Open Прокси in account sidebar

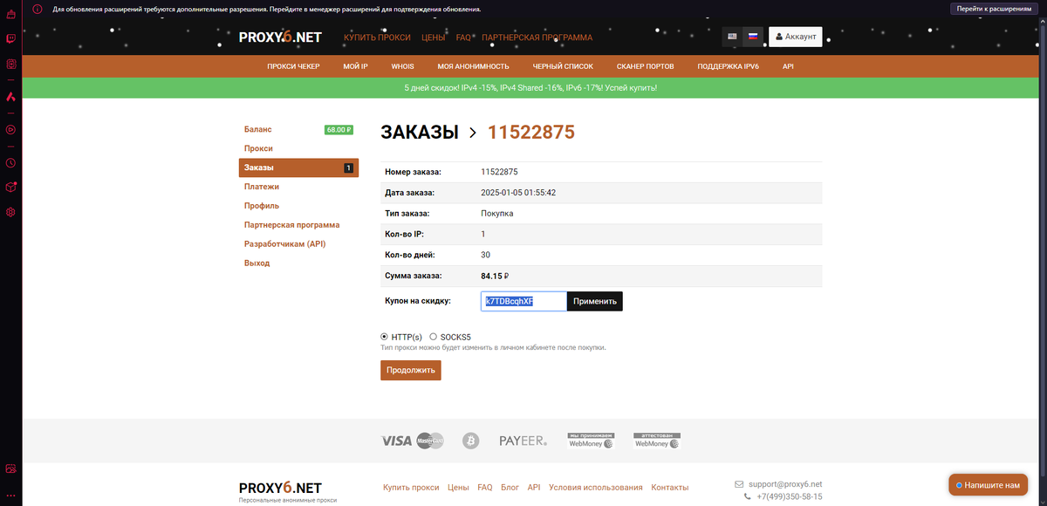click(x=258, y=148)
